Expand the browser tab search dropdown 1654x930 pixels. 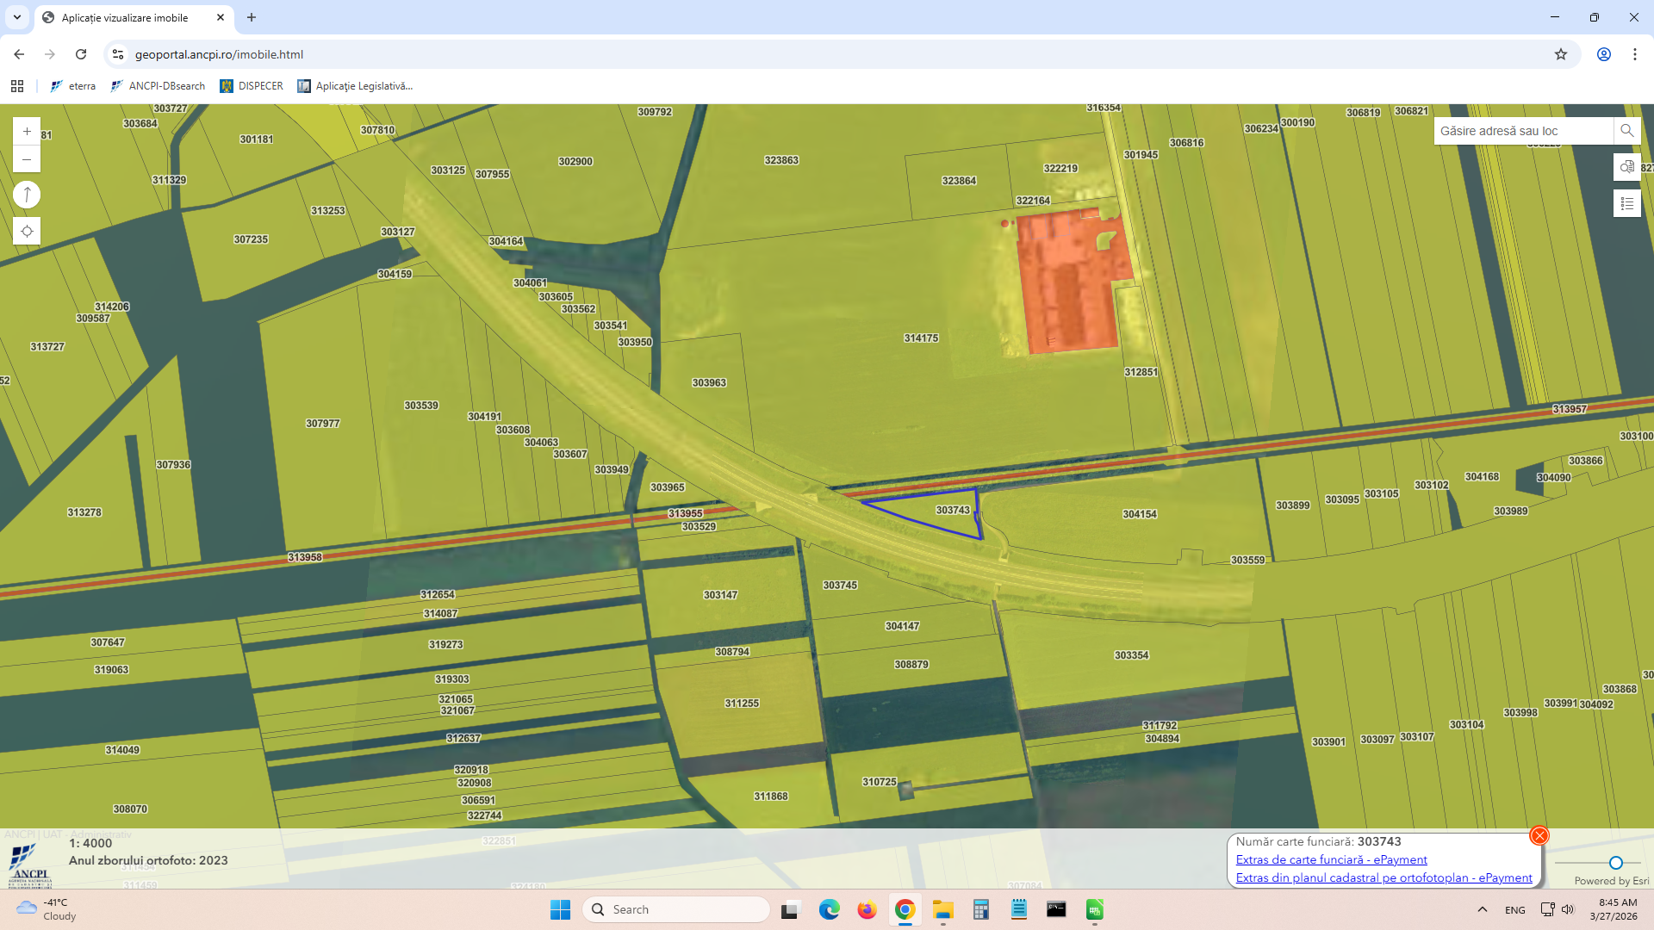[x=17, y=17]
